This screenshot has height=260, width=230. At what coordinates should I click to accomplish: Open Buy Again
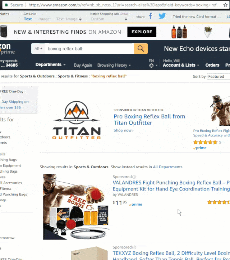[x=83, y=65]
